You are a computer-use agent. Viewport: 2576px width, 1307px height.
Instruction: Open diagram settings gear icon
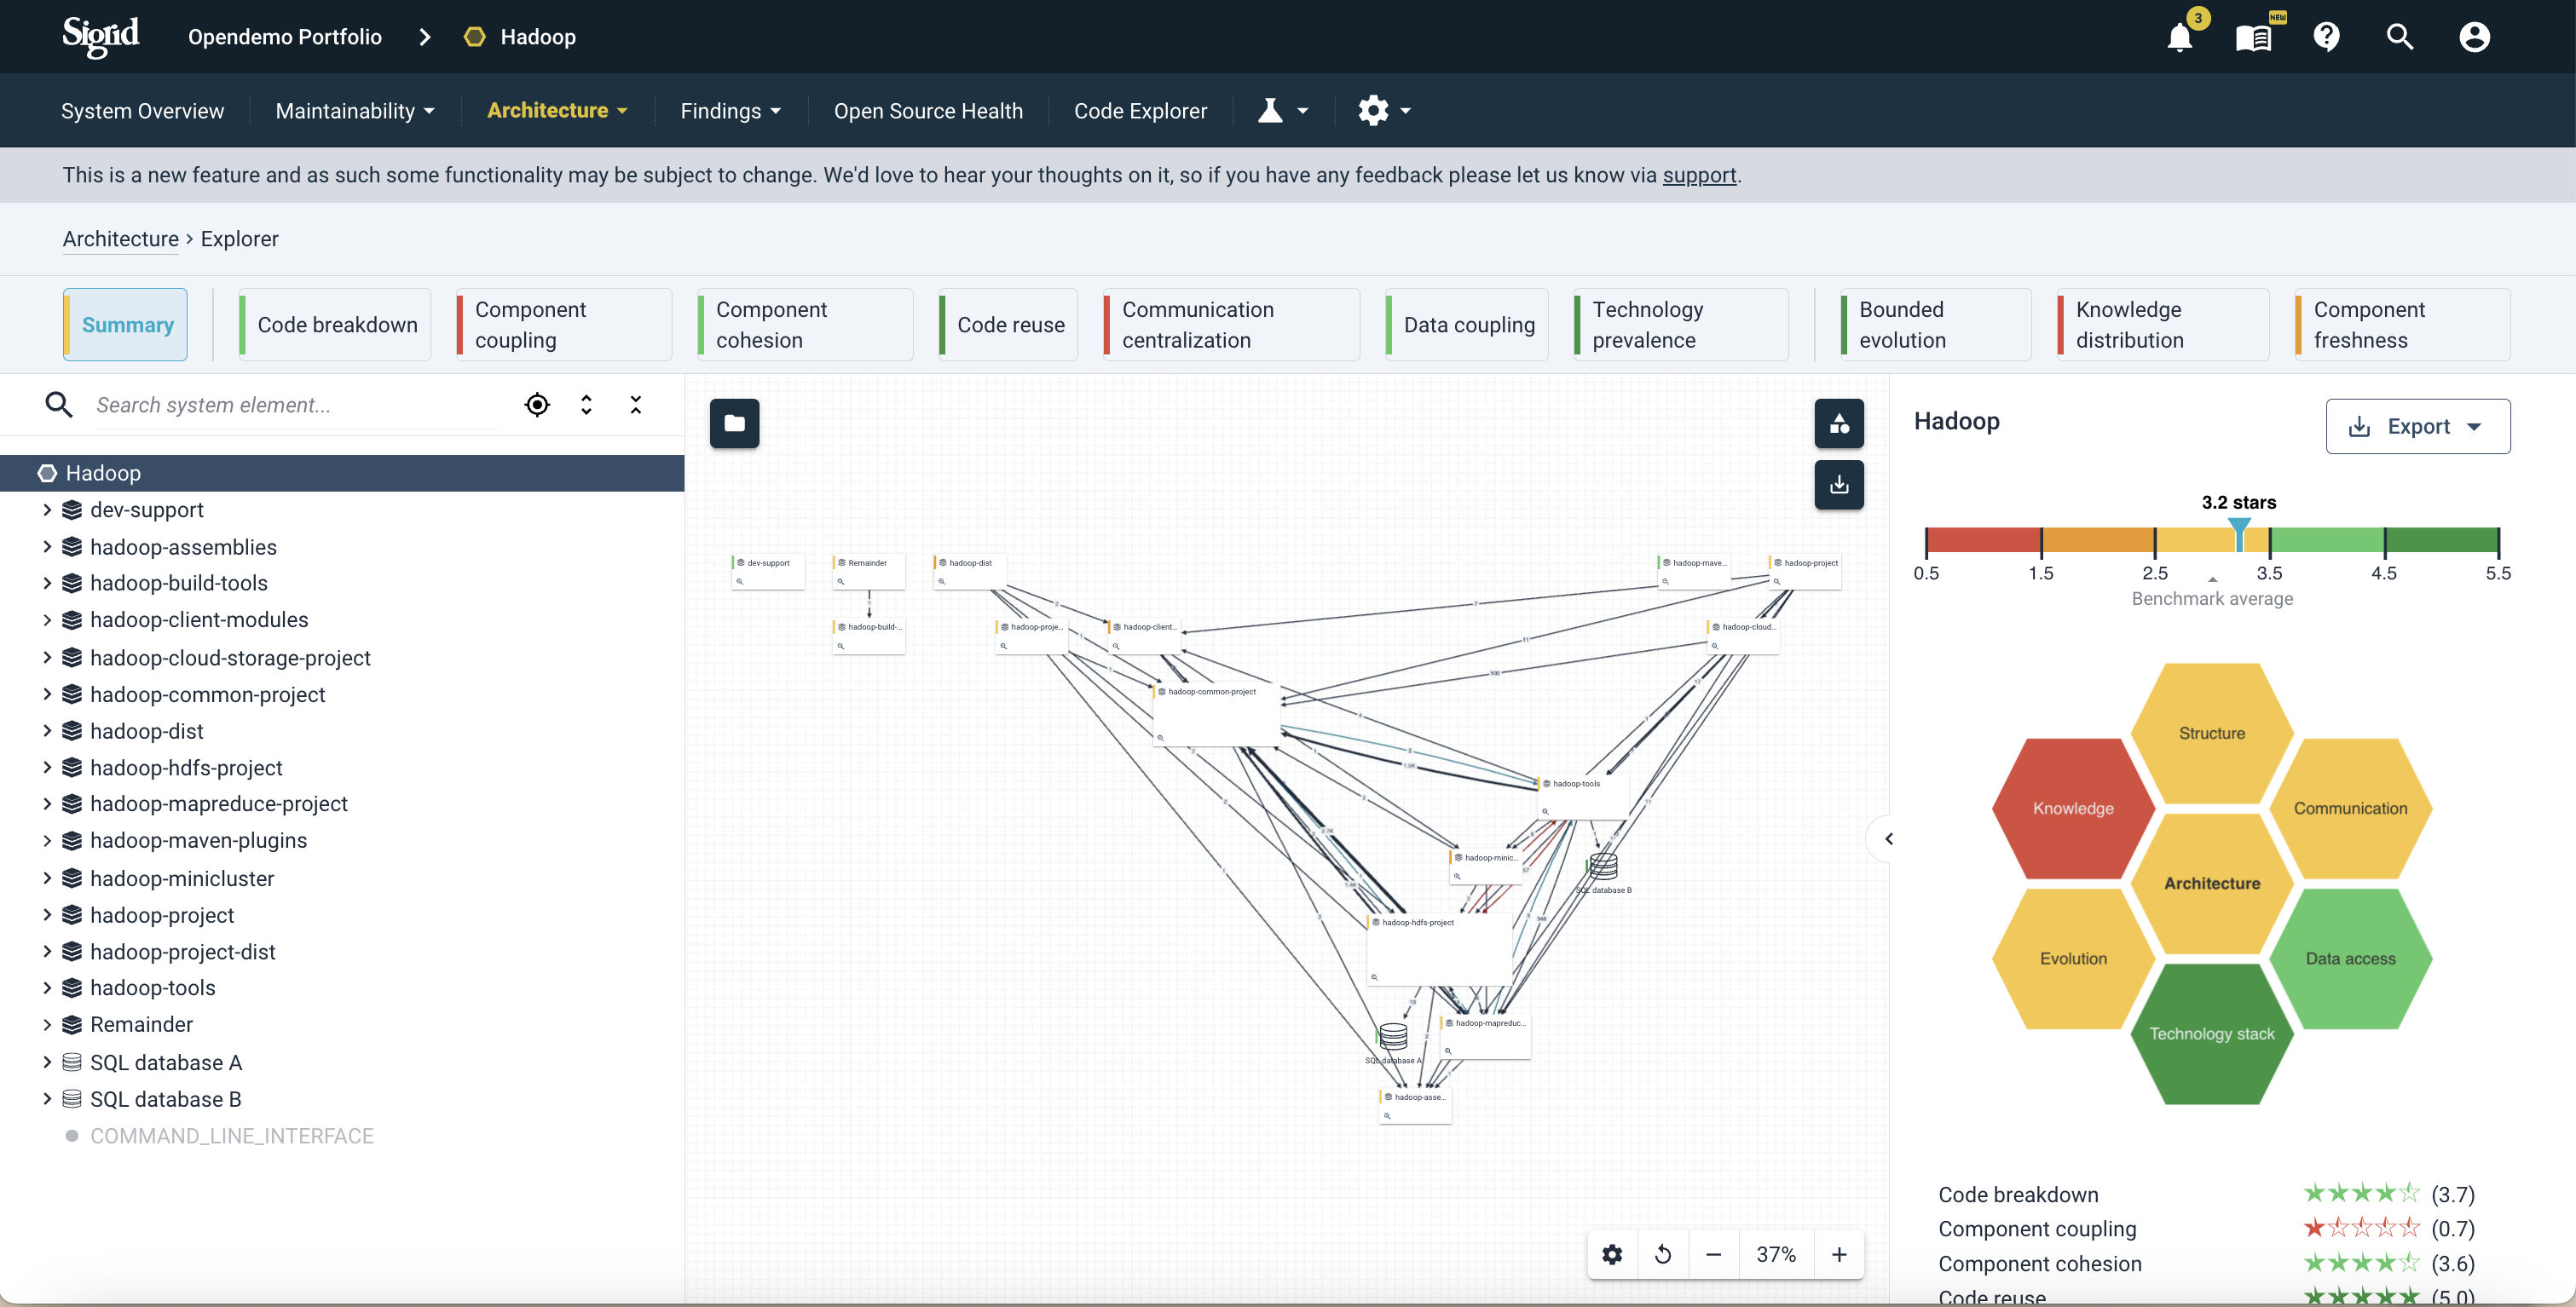click(1612, 1254)
